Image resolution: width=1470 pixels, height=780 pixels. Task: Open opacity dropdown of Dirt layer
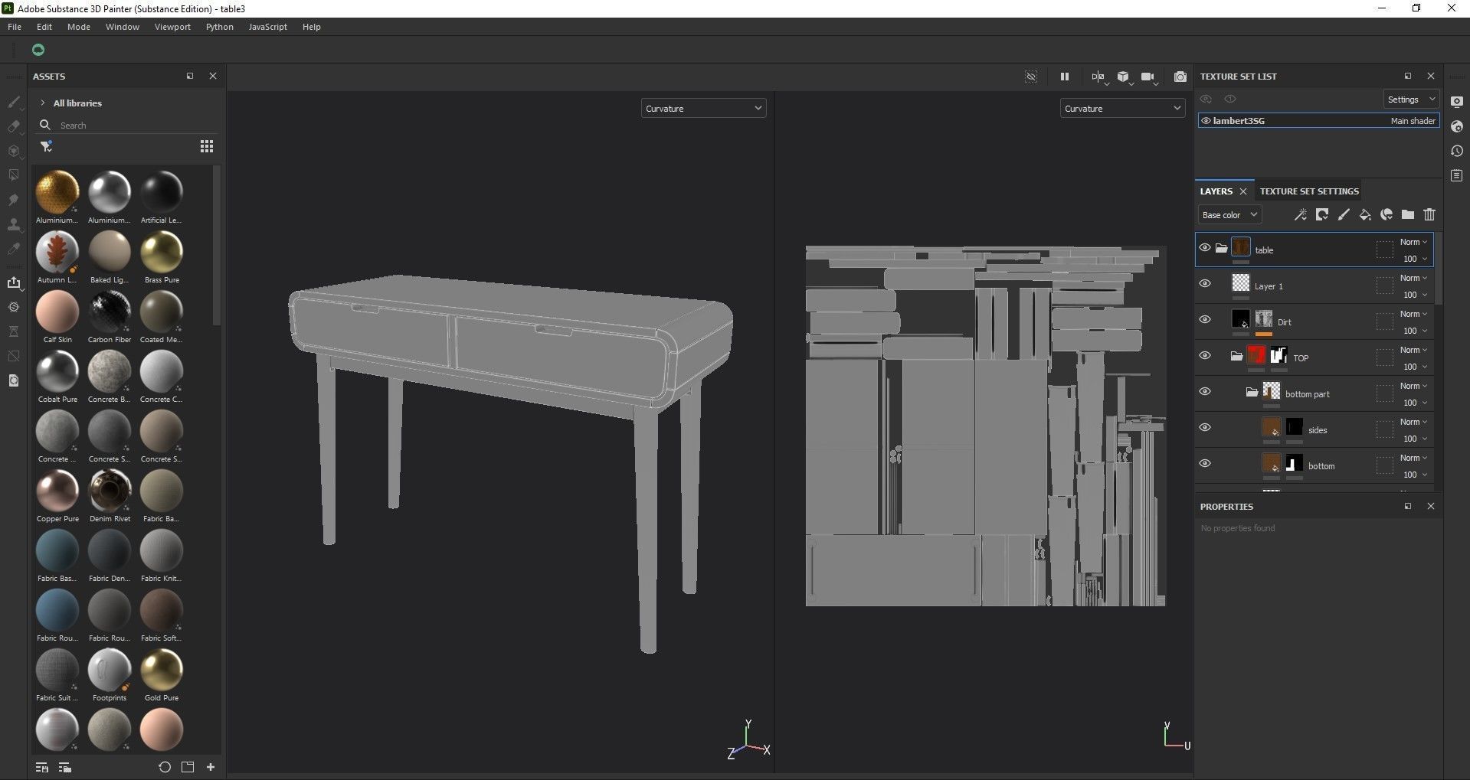pyautogui.click(x=1415, y=331)
